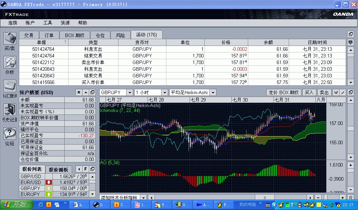Click the chart's horizontal scrollbar thumb
The image size is (358, 210).
(264, 198)
